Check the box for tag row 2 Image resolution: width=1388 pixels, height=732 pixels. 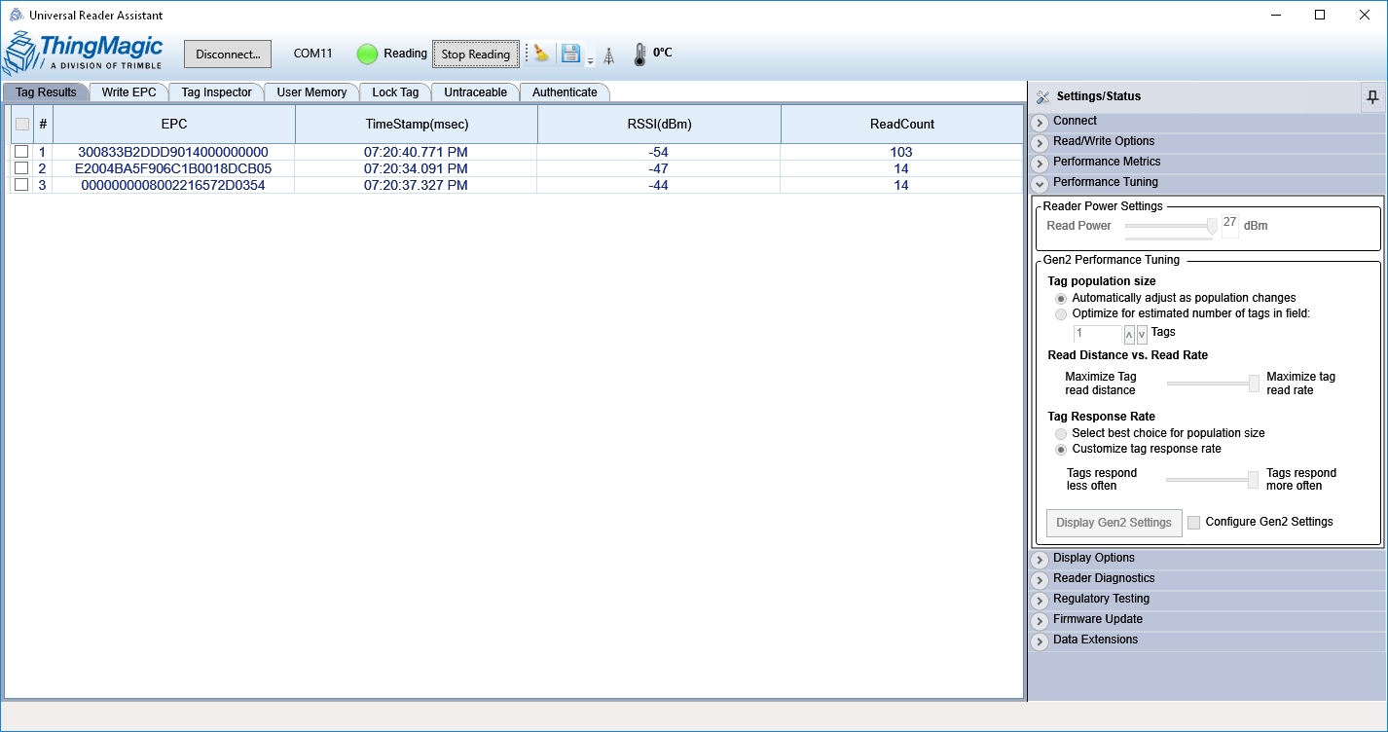21,168
